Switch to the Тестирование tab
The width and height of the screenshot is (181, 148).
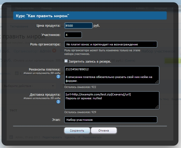19,26
